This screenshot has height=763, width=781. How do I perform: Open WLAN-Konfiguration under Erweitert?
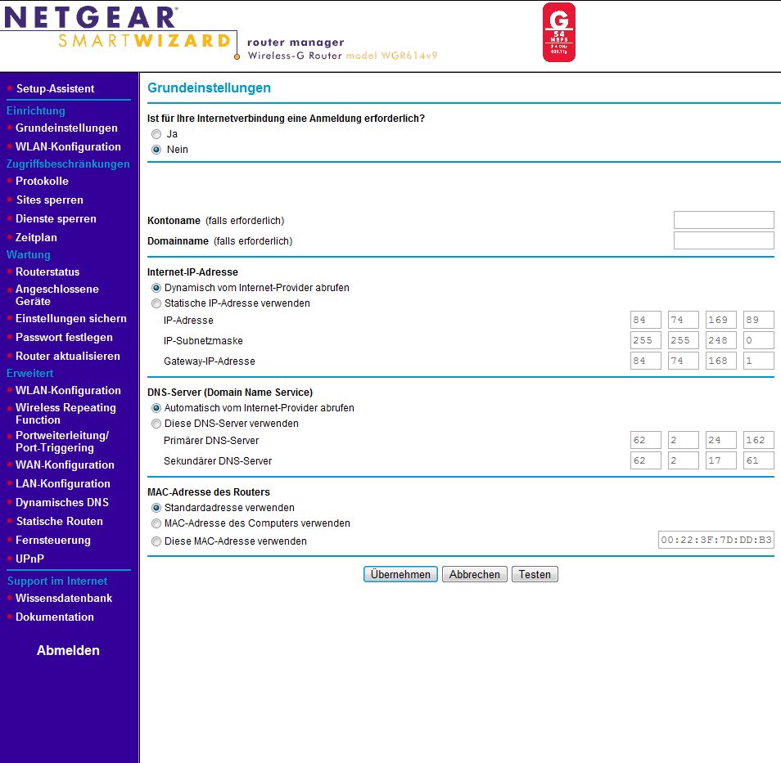point(68,391)
